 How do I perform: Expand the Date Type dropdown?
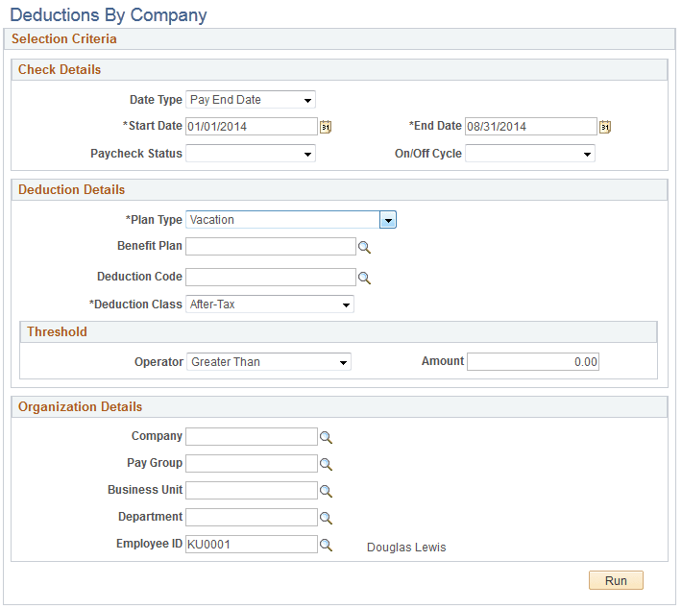point(250,100)
